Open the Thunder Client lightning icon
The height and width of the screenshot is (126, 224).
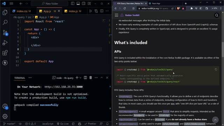5,63
